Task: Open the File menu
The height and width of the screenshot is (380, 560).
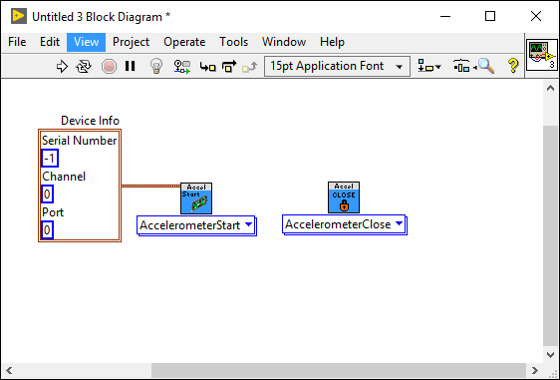Action: (17, 42)
